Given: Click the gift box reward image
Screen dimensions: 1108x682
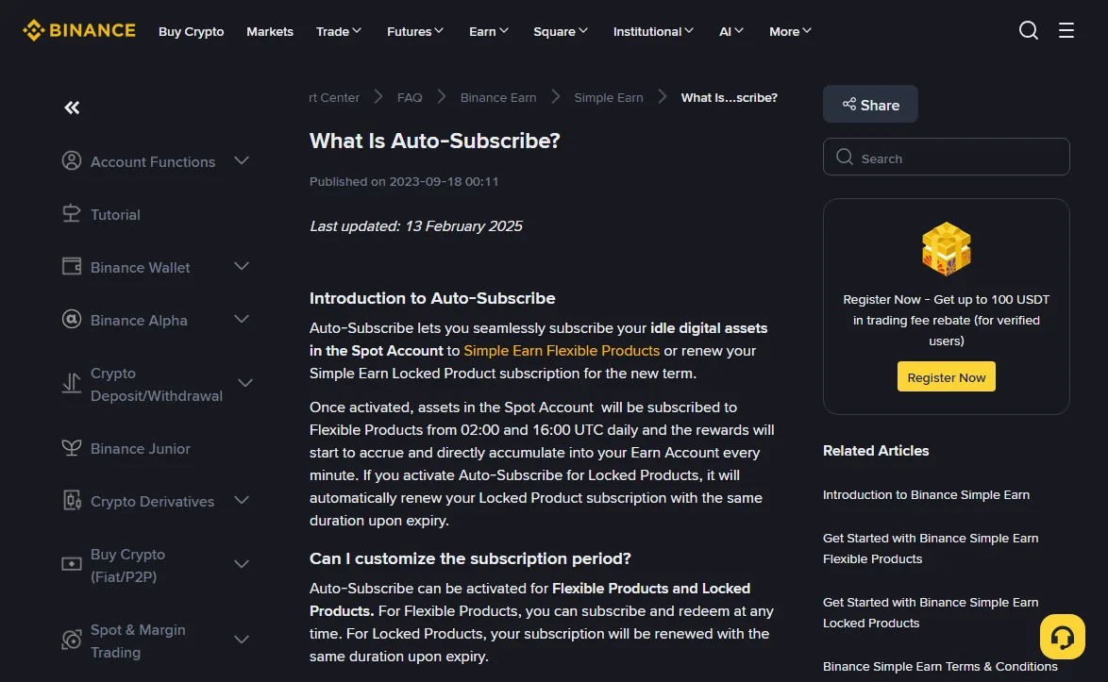Looking at the screenshot, I should point(947,248).
